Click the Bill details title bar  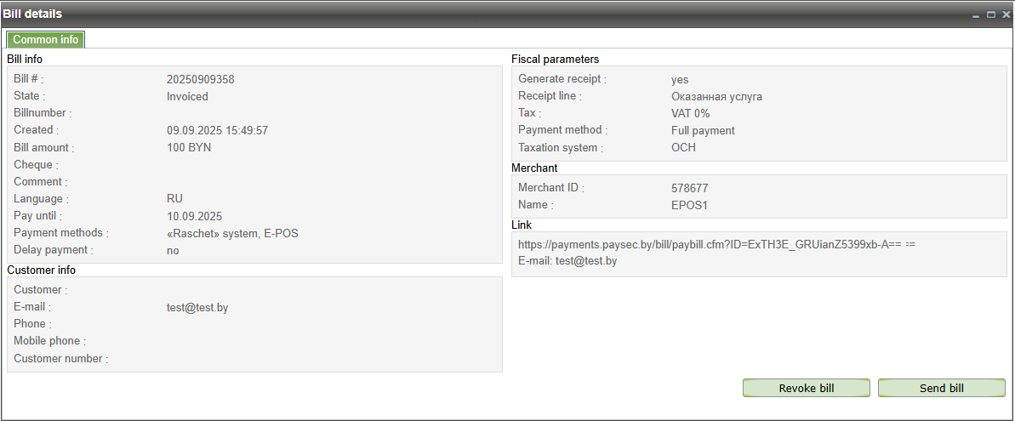click(425, 14)
